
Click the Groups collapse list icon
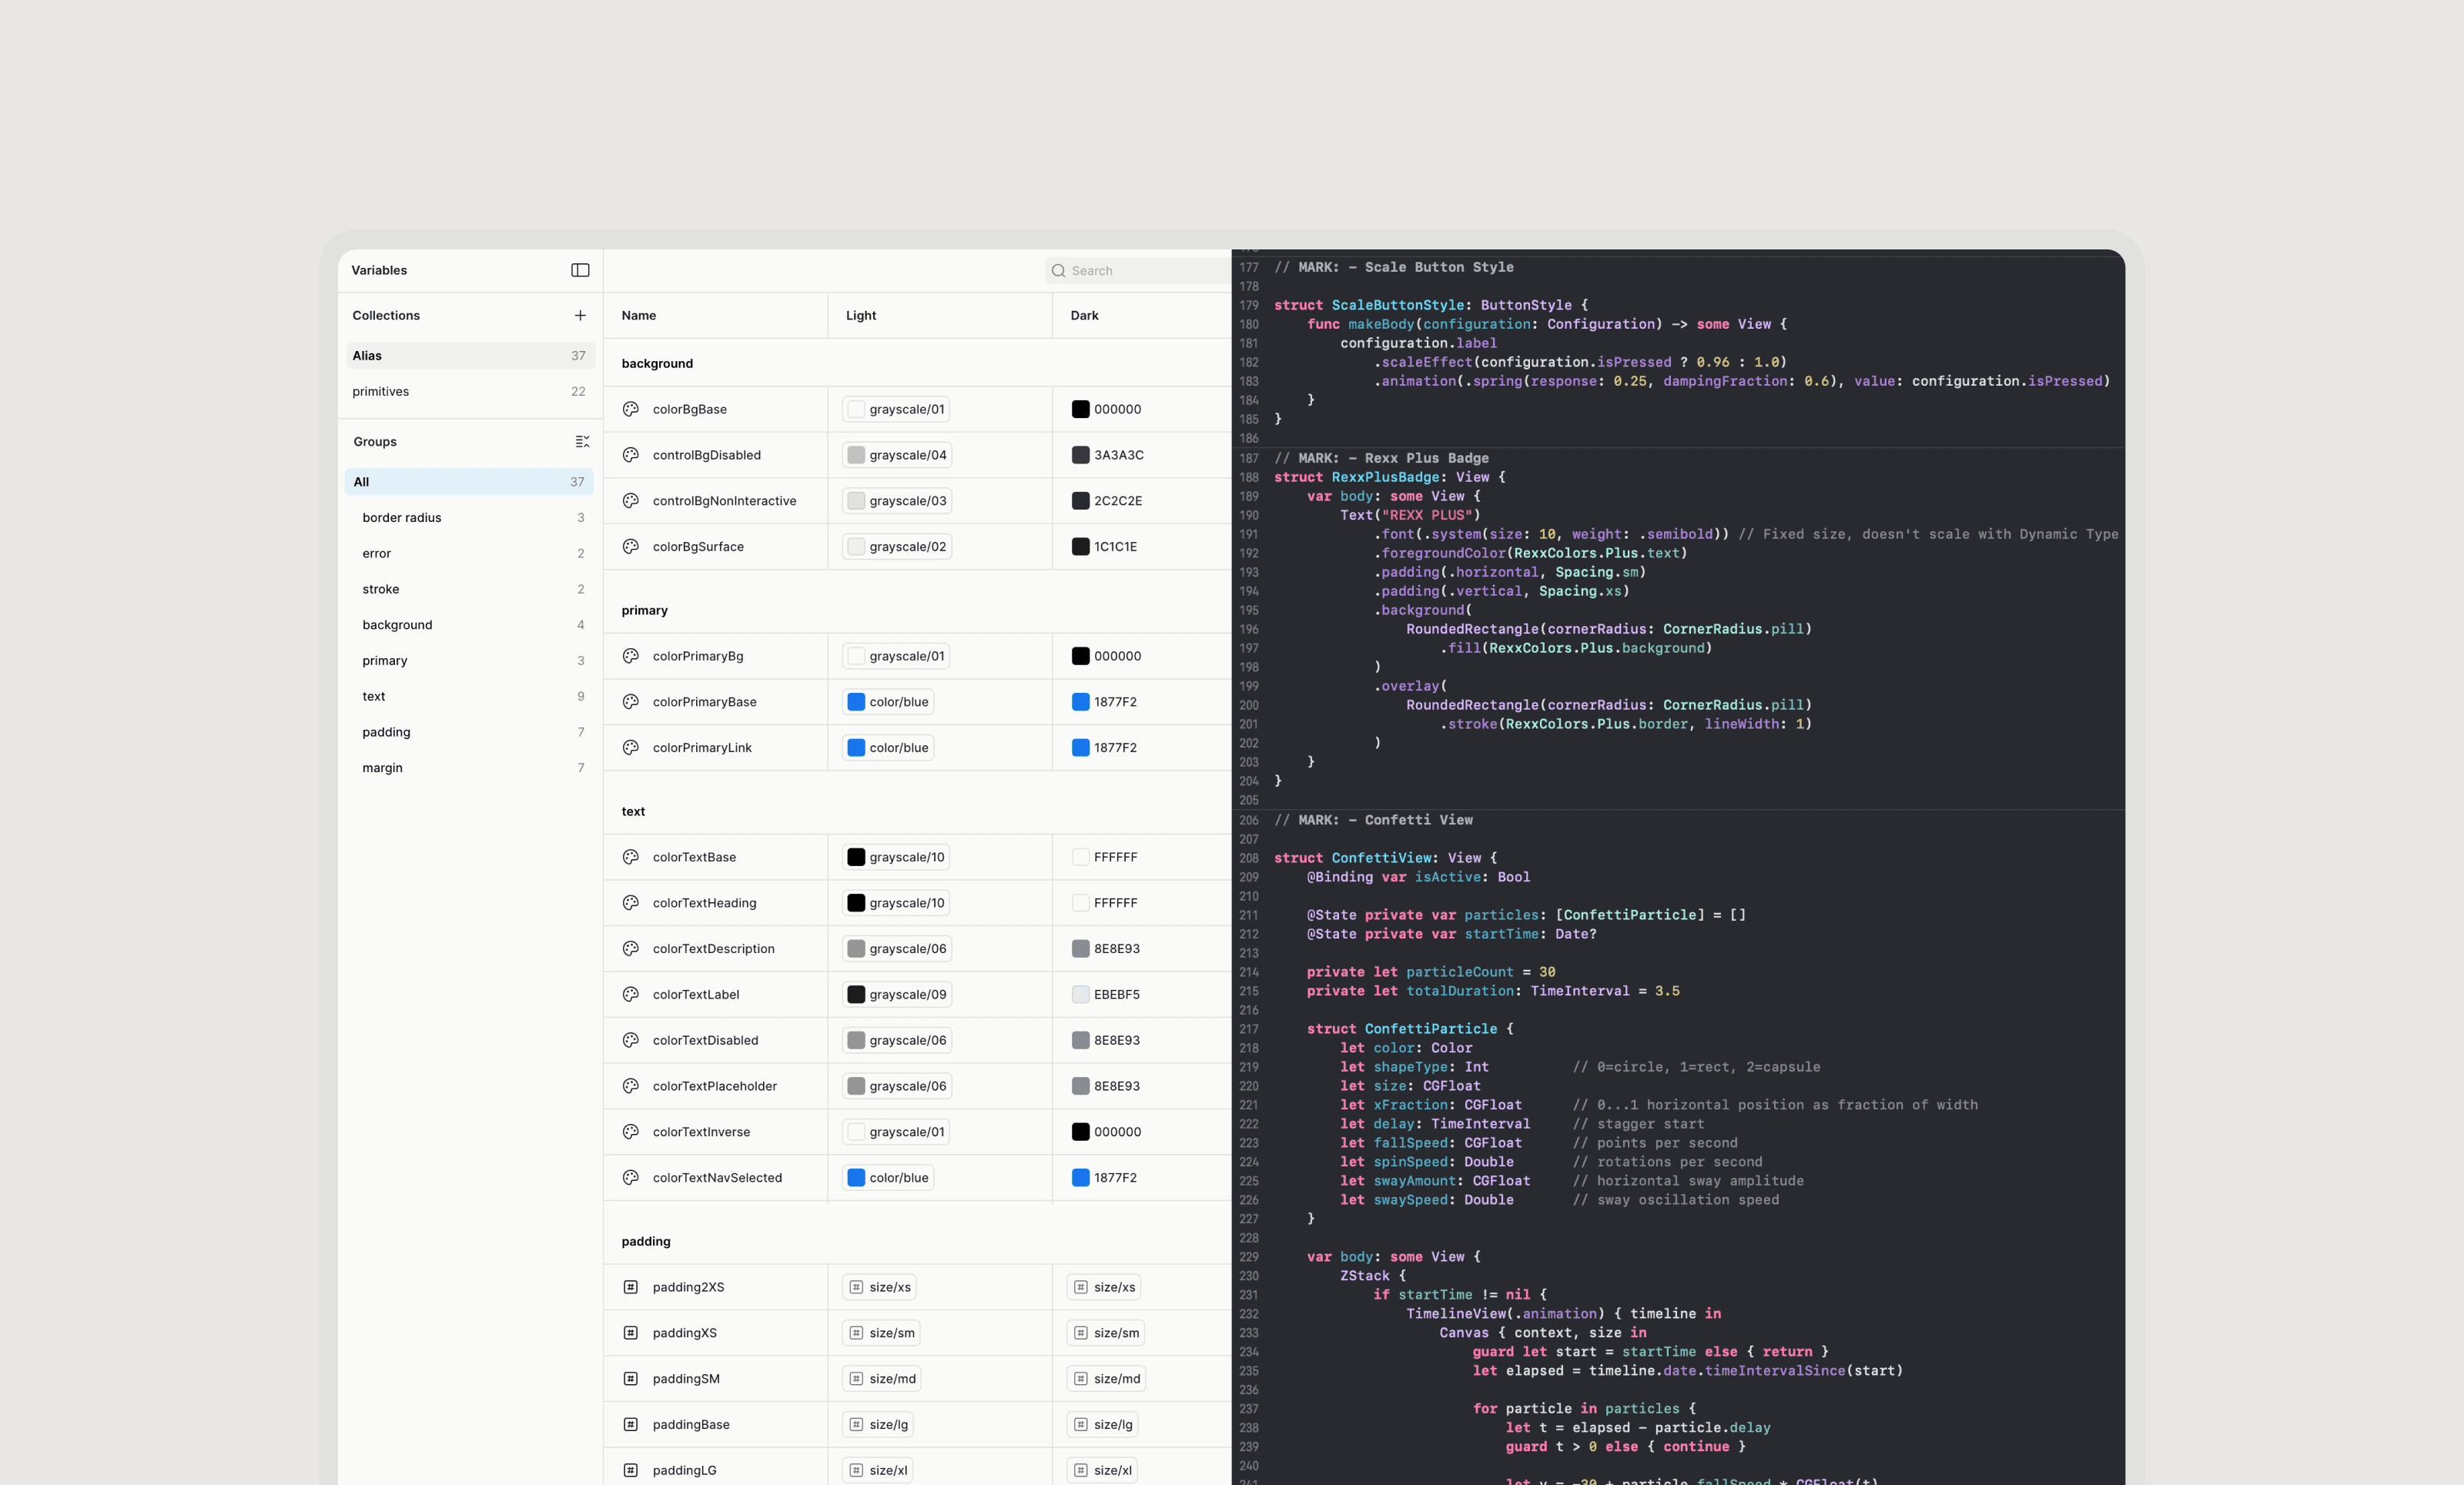point(582,441)
